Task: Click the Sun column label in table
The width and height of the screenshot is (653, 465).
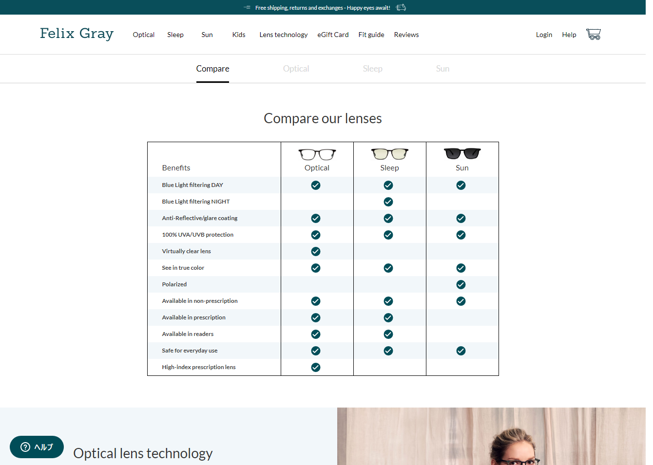Action: (x=462, y=167)
